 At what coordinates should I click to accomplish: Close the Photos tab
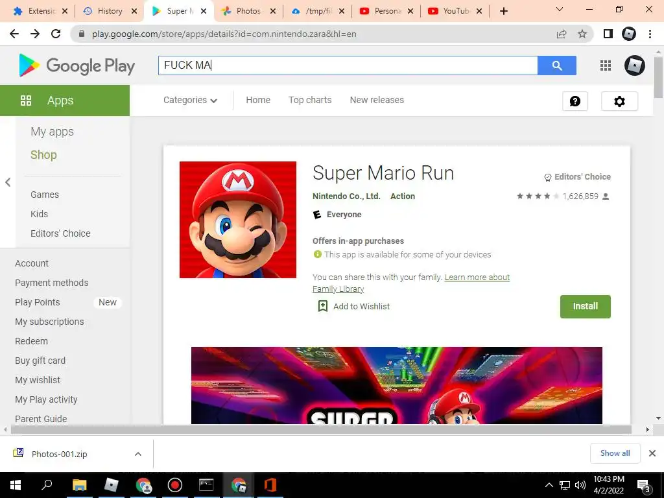coord(273,11)
